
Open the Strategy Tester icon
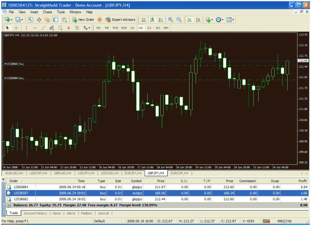(x=64, y=19)
